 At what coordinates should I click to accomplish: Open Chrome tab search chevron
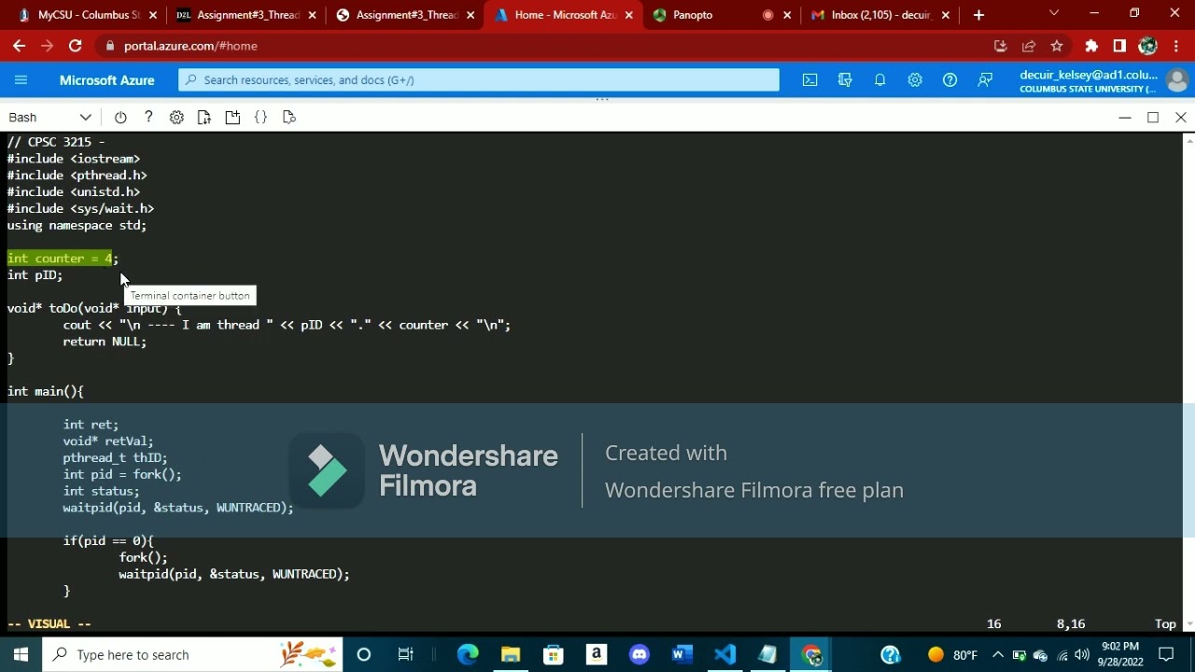pos(1054,14)
